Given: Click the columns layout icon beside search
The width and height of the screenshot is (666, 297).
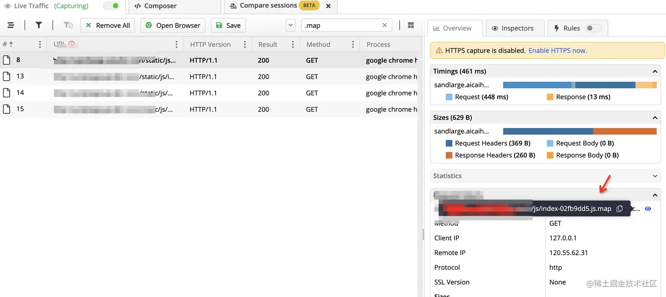Looking at the screenshot, I should [411, 25].
